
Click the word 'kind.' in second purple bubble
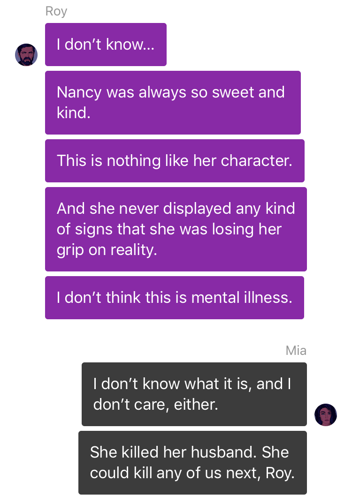pyautogui.click(x=74, y=113)
